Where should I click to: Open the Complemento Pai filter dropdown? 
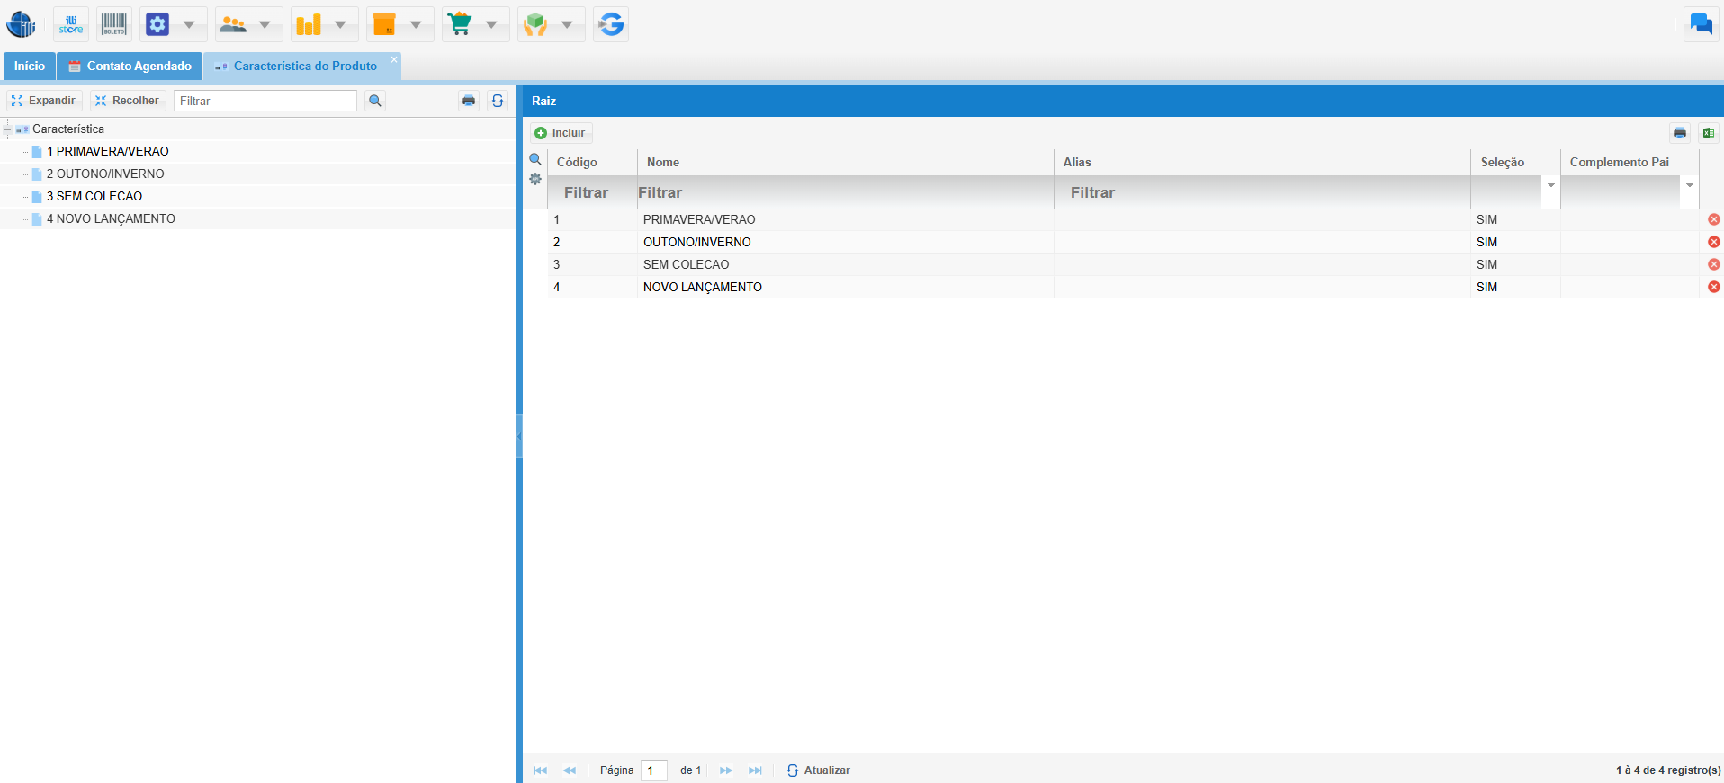pyautogui.click(x=1689, y=186)
